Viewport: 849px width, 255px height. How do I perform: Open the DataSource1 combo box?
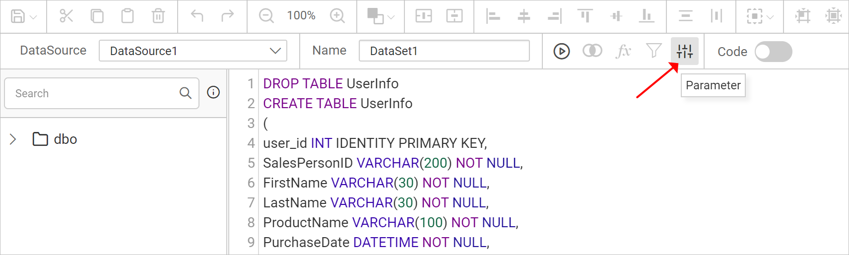coord(193,51)
